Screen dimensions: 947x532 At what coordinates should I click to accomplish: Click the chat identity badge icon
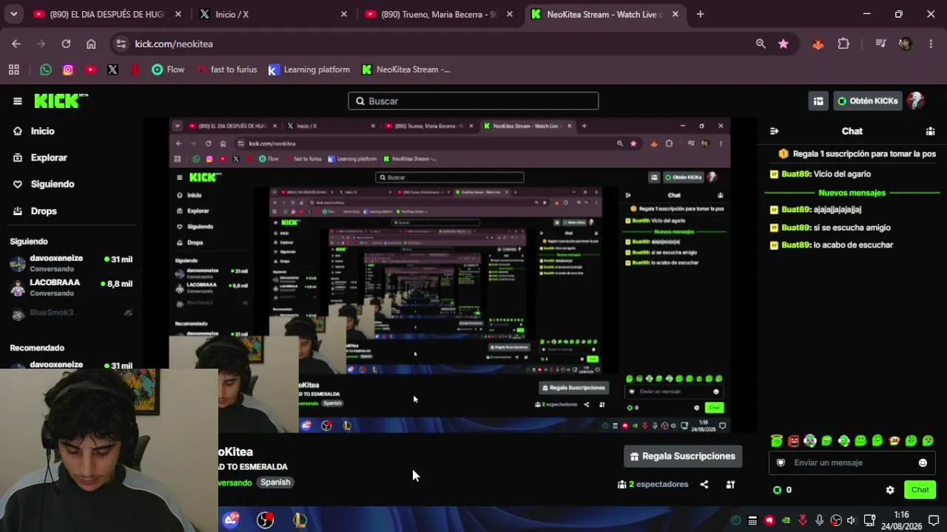pos(781,463)
